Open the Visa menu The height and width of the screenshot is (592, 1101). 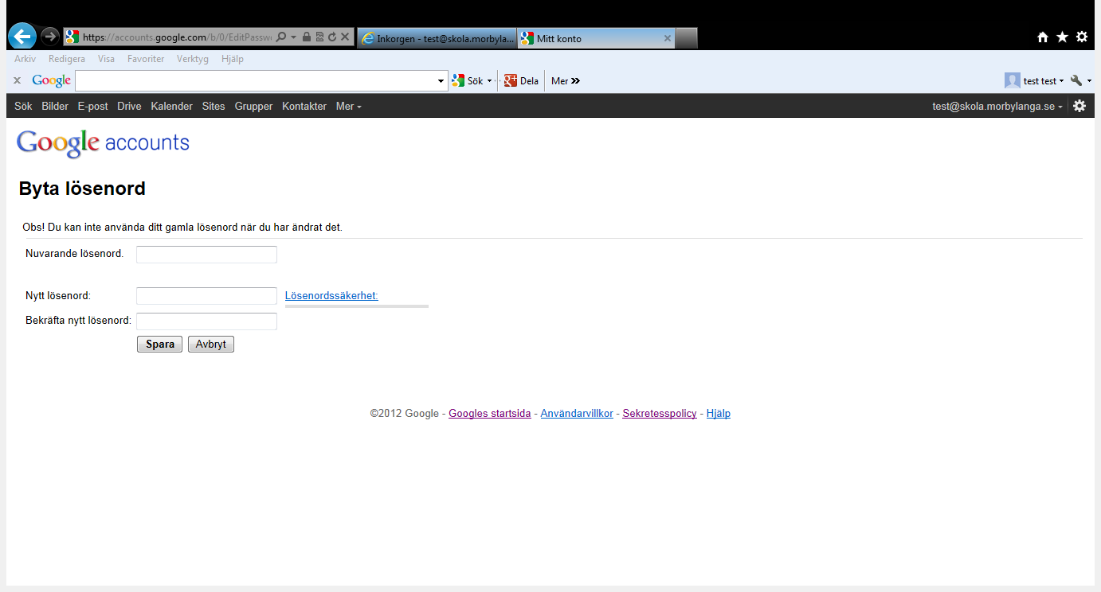click(106, 59)
